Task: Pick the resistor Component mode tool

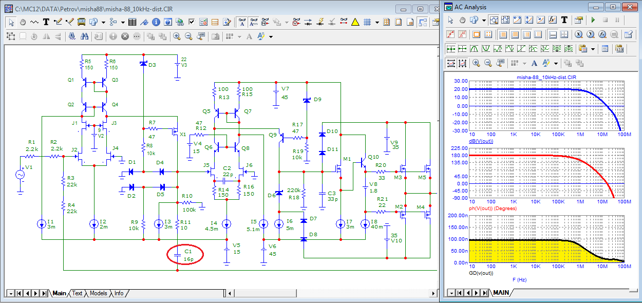Action: [34, 22]
